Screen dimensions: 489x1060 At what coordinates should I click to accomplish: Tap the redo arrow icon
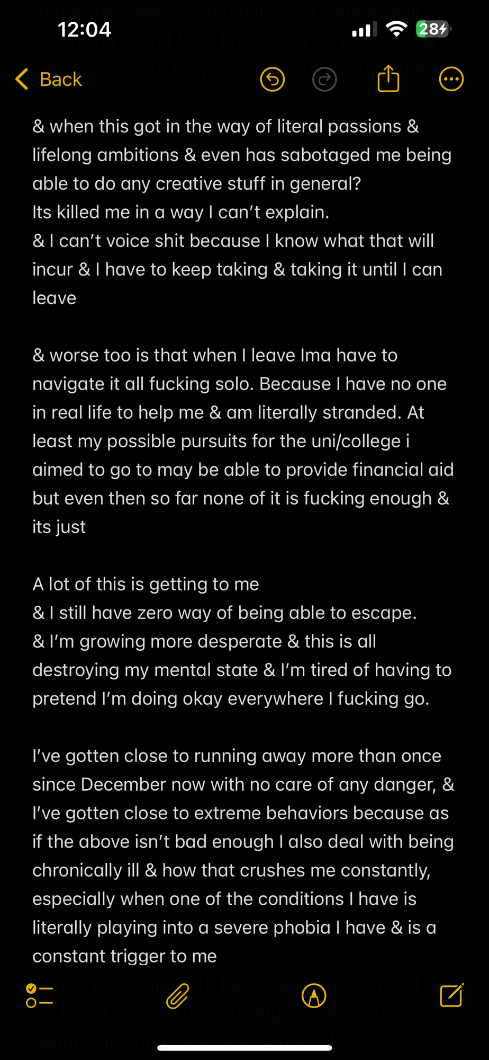324,79
